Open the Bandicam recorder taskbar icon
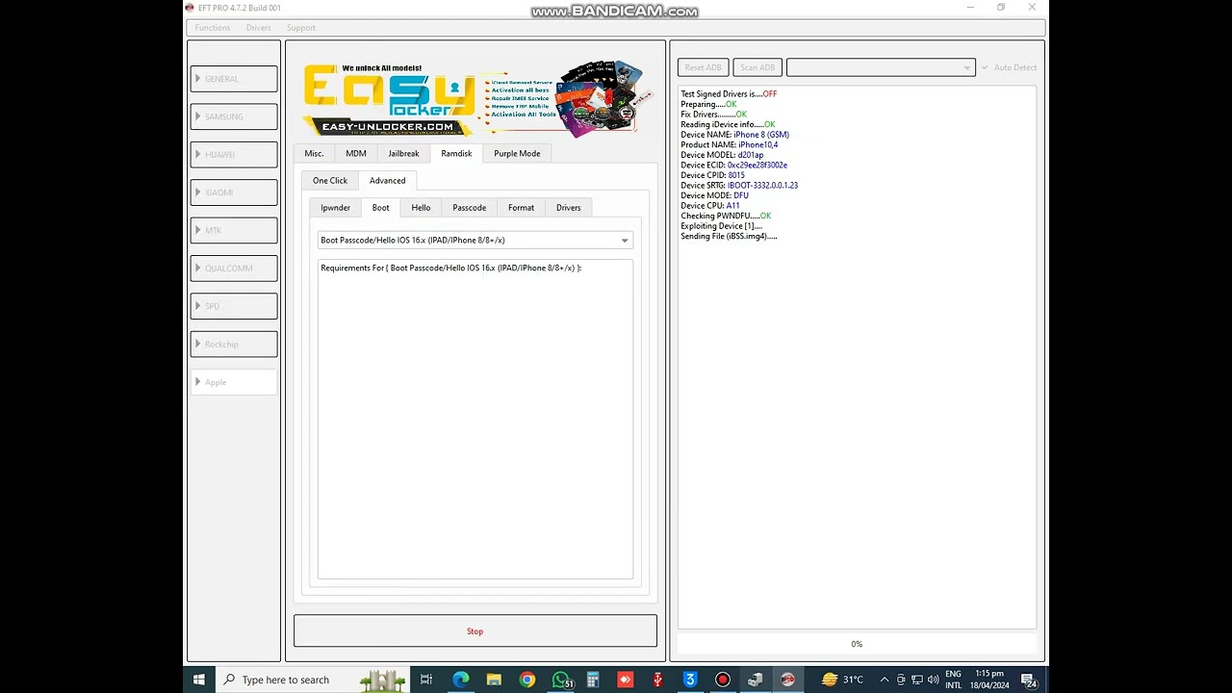The width and height of the screenshot is (1232, 693). (722, 680)
